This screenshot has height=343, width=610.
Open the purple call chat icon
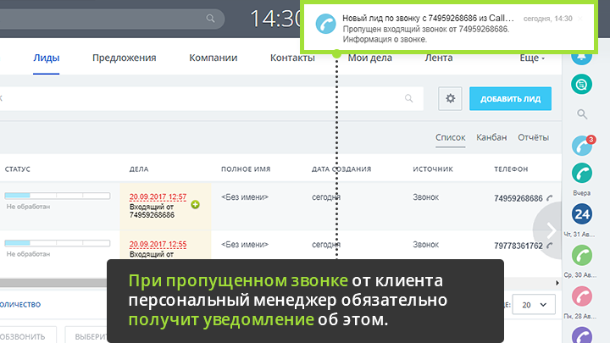pyautogui.click(x=582, y=335)
